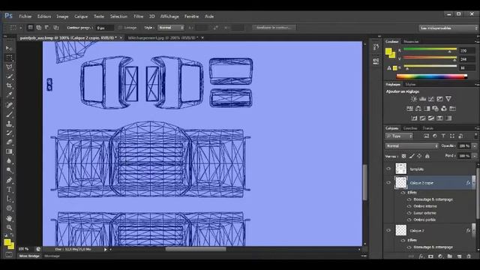480x270 pixels.
Task: Toggle layer filtering switch in Calques panel
Action: (x=475, y=135)
